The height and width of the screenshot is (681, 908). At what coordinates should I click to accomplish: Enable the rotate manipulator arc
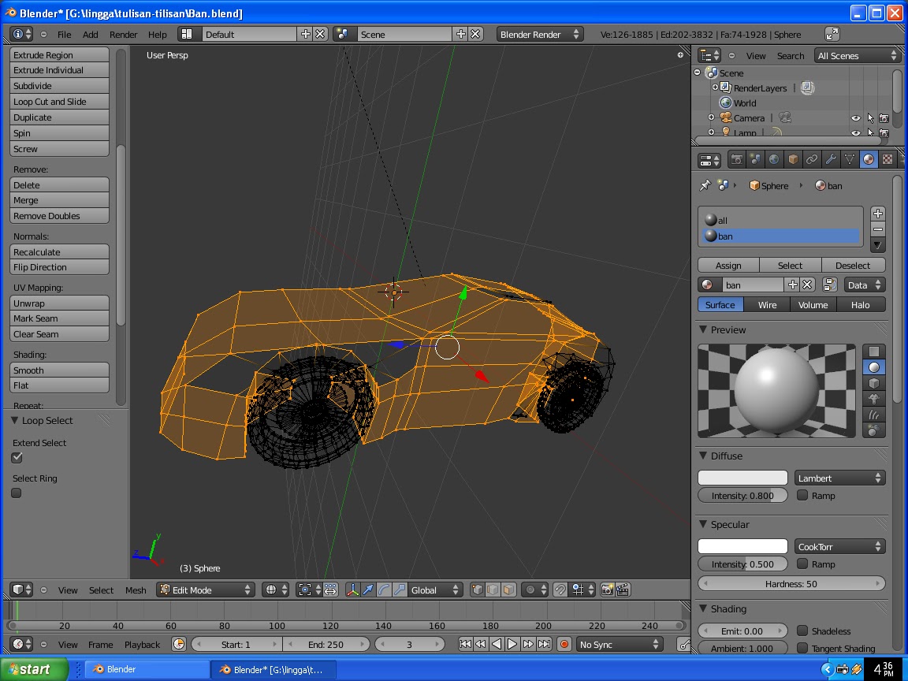(x=383, y=590)
